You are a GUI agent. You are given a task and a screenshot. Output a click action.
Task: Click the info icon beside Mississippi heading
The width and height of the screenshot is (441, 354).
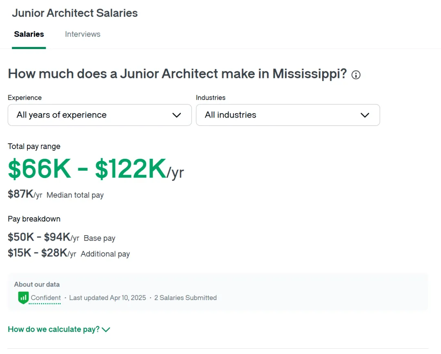pos(356,75)
